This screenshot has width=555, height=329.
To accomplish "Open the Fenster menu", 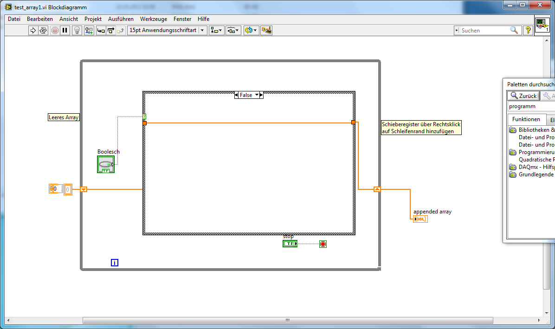I will (182, 19).
